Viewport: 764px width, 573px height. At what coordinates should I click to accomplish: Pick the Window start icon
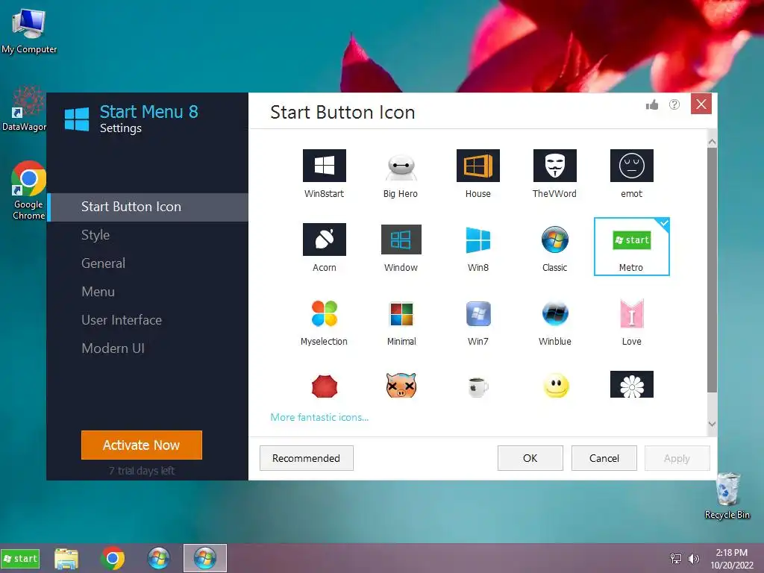pos(401,248)
